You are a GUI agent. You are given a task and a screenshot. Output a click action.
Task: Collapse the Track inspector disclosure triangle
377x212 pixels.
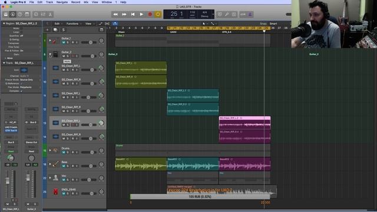(x=4, y=63)
